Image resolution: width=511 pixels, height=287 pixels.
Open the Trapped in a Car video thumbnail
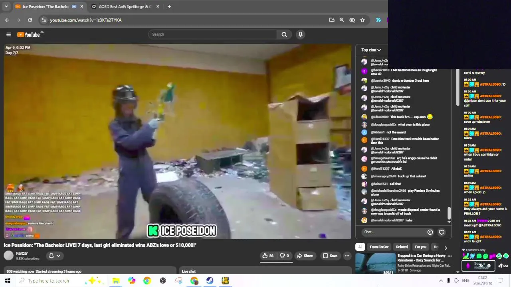click(x=375, y=264)
